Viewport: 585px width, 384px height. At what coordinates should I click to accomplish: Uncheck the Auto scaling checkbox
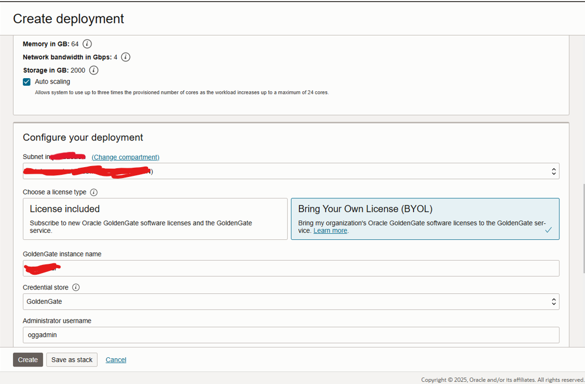26,82
